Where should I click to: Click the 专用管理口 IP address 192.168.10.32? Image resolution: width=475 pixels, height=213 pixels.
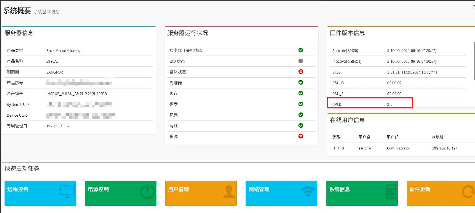(x=58, y=126)
